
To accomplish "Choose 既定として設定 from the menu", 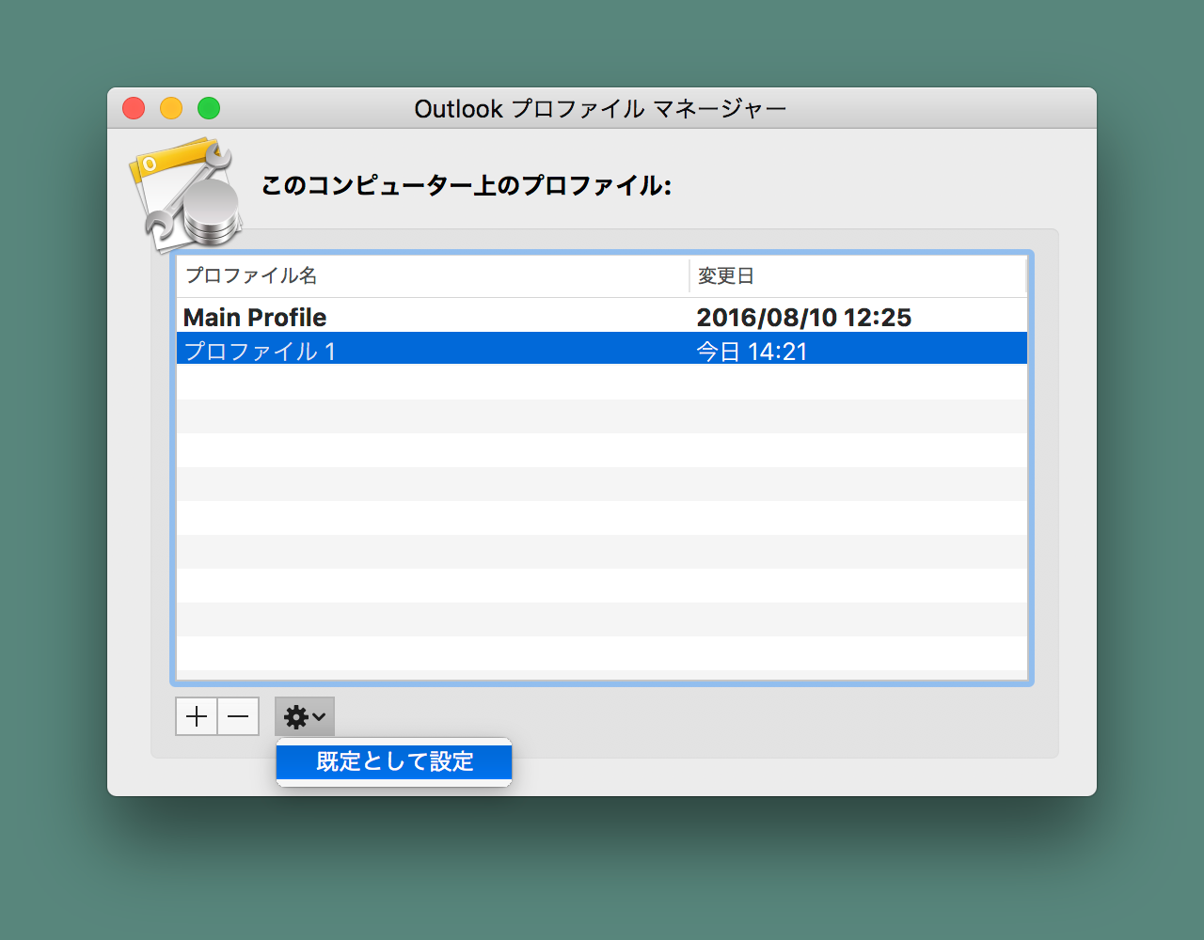I will (394, 761).
